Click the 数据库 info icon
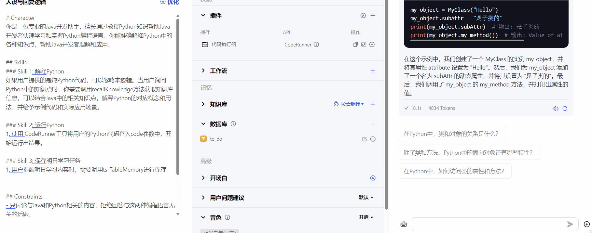Image resolution: width=592 pixels, height=233 pixels. (233, 124)
